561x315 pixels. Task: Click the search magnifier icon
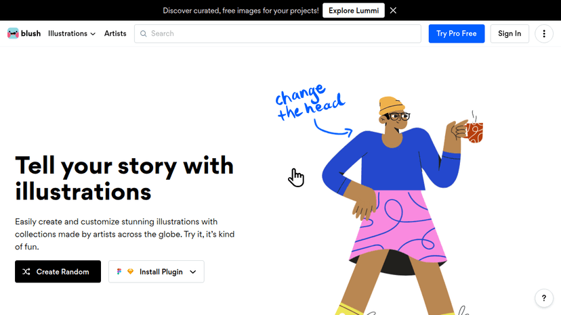pos(144,34)
